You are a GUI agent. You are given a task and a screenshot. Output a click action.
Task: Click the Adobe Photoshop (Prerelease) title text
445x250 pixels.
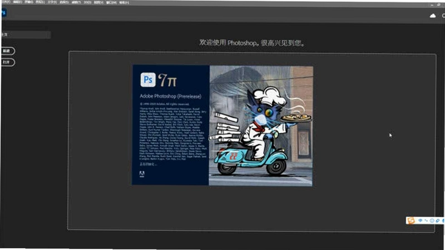tap(171, 96)
